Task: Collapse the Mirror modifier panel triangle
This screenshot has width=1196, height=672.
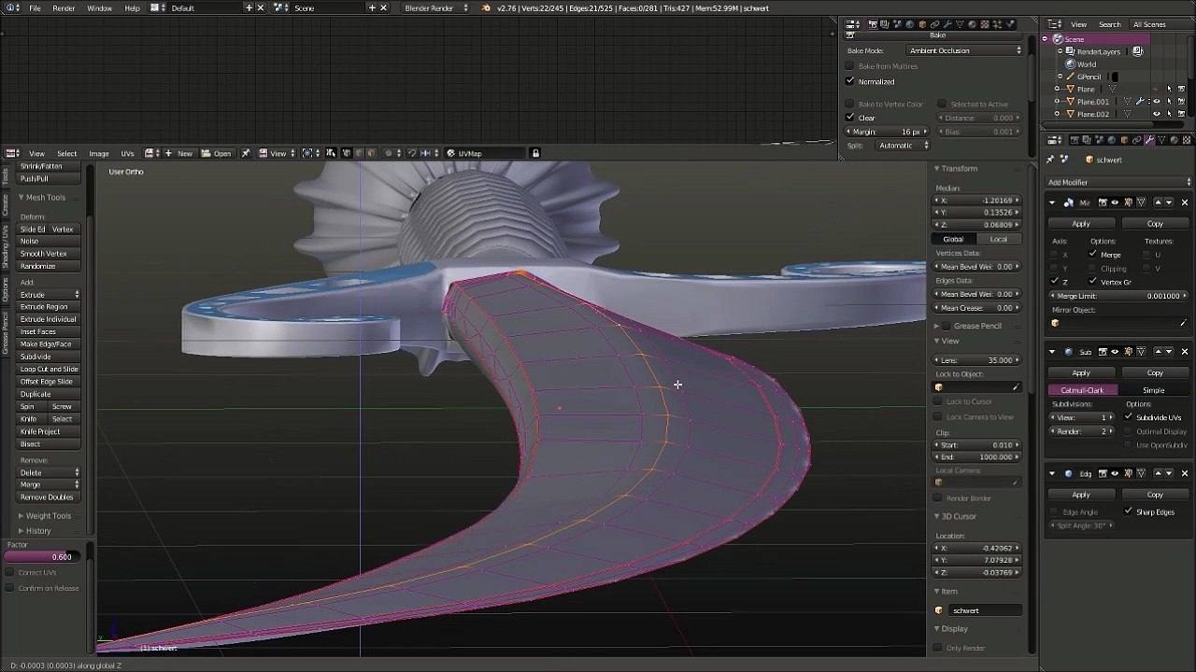Action: coord(1052,203)
